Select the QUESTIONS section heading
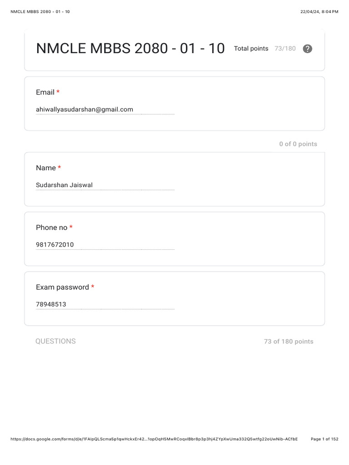349x465 pixels. coord(55,341)
